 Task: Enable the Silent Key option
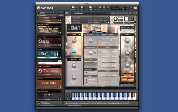click(86, 73)
